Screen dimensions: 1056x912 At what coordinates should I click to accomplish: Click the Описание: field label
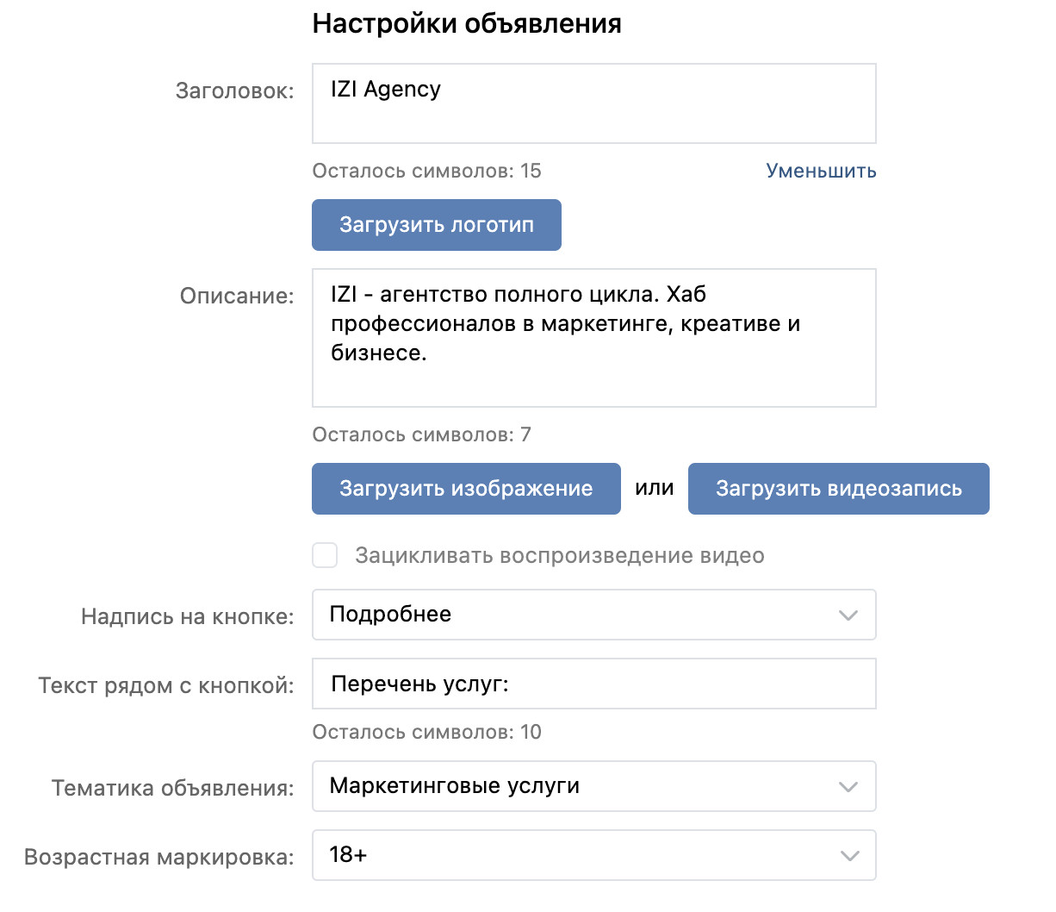(237, 296)
